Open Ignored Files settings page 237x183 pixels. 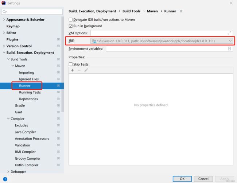(29, 79)
